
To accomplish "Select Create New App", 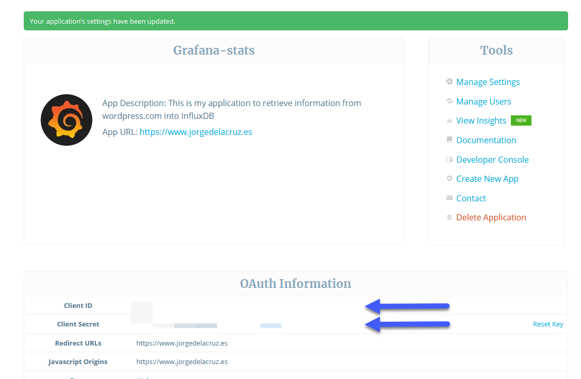I will pyautogui.click(x=487, y=179).
